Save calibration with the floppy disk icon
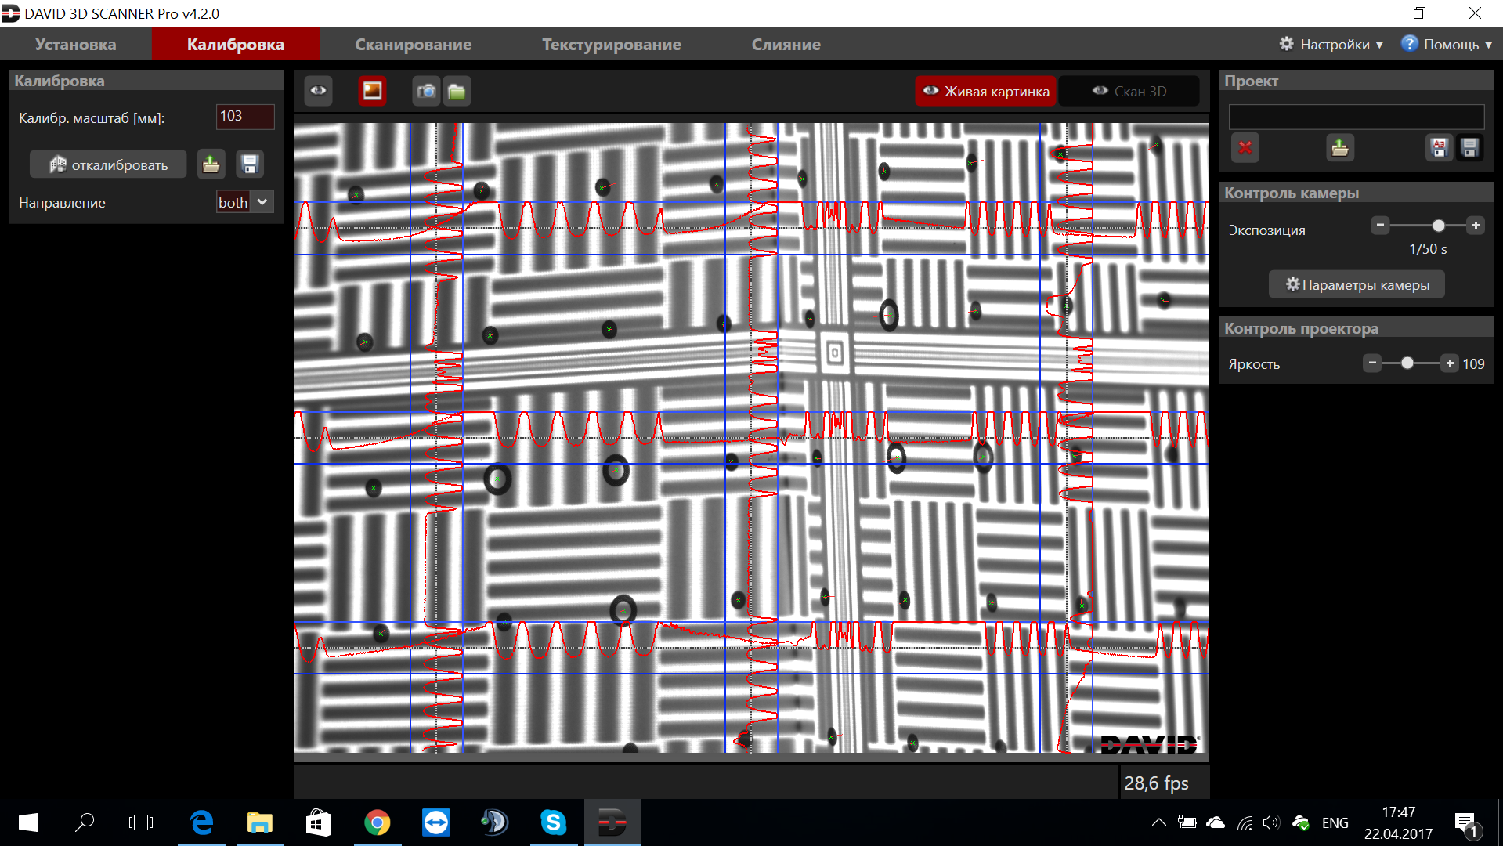Viewport: 1503px width, 846px height. click(x=250, y=164)
